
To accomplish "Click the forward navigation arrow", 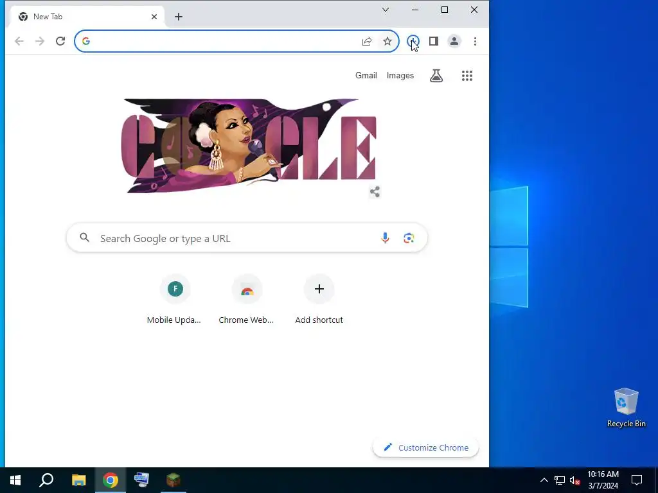I will [x=40, y=41].
